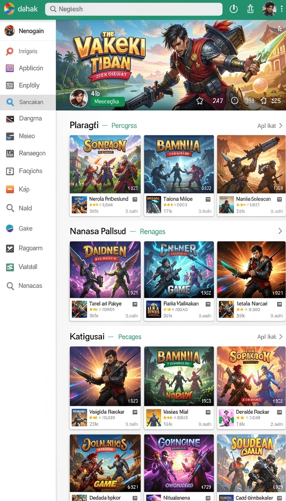Open the Daidnen game thumbnail
This screenshot has height=501, width=286.
[x=105, y=269]
